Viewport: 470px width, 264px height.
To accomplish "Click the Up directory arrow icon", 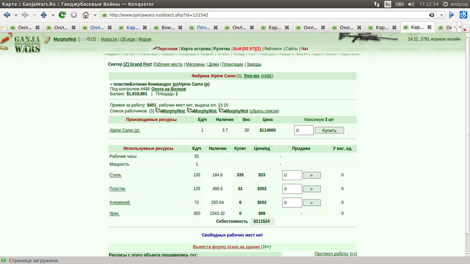I will (44, 15).
